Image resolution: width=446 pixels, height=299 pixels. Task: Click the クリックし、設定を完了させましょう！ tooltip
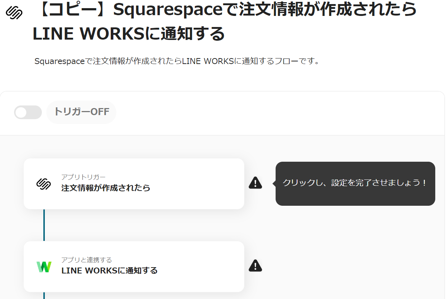tap(355, 183)
